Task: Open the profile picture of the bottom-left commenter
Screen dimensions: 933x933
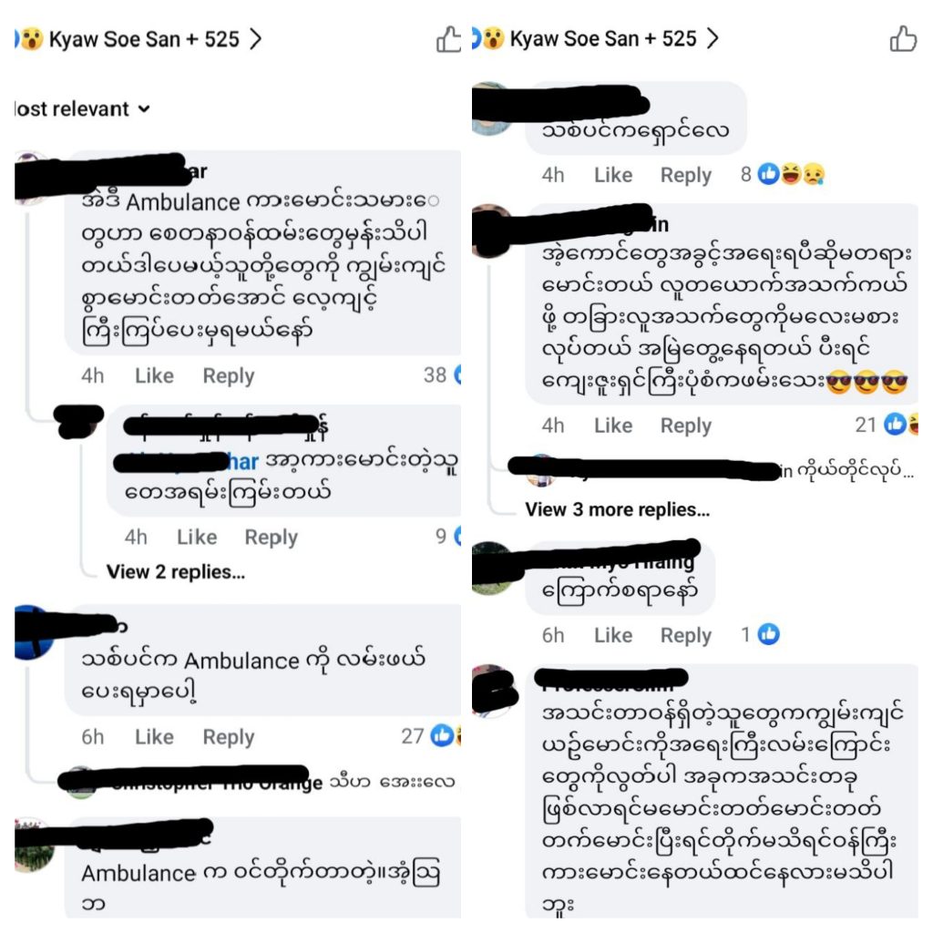Action: (34, 846)
